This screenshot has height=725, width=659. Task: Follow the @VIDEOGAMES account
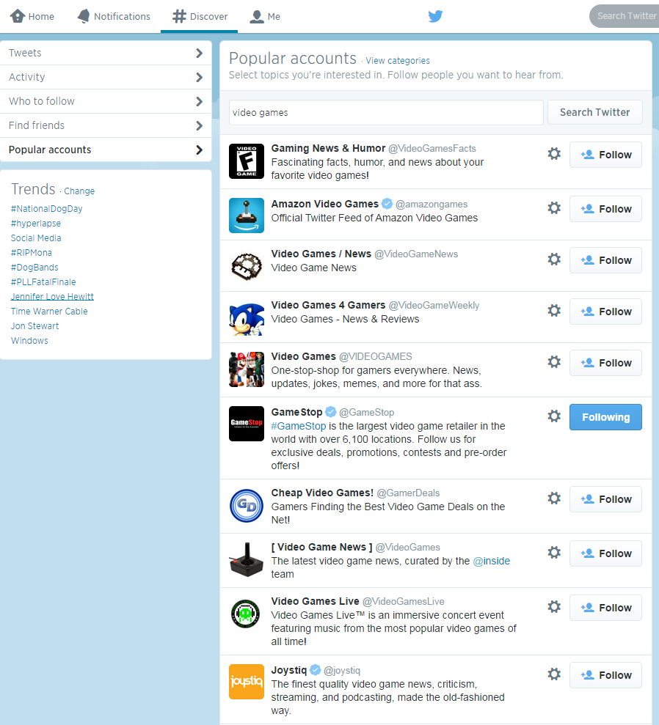click(605, 362)
